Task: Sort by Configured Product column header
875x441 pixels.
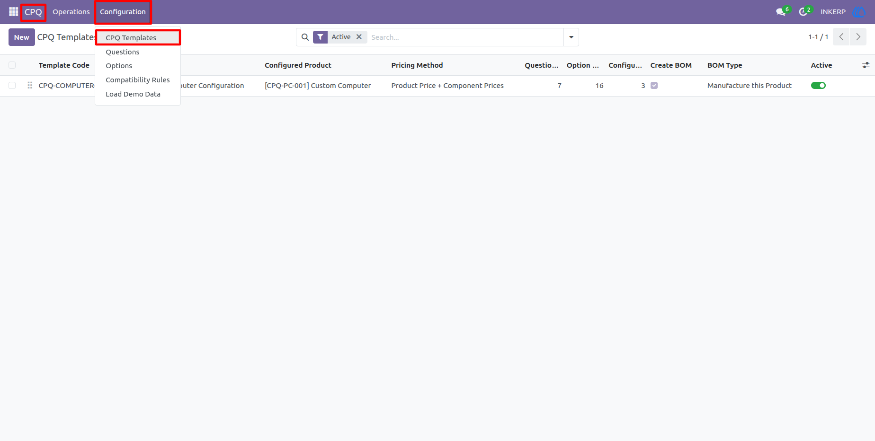Action: 298,65
